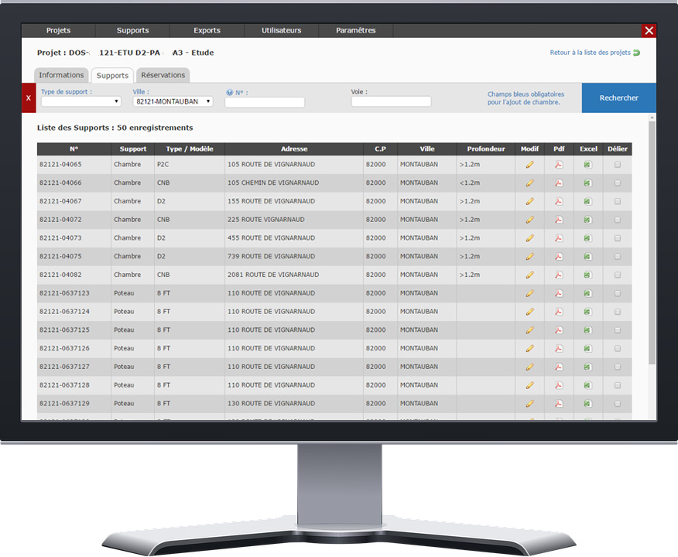
Task: Export support 82121-04066 to Excel
Action: [587, 183]
